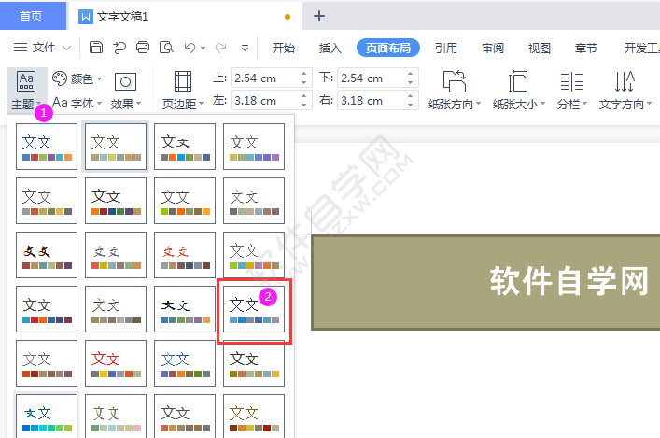This screenshot has height=438, width=660.
Task: Open the 颜色 color palette menu
Action: 77,78
